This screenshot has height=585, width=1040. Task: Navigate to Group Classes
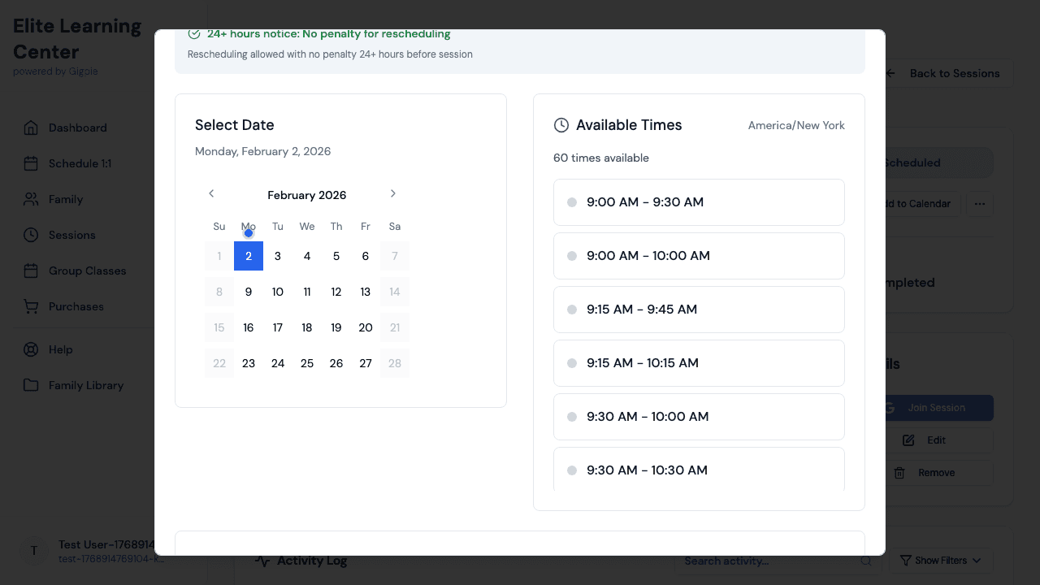[87, 271]
